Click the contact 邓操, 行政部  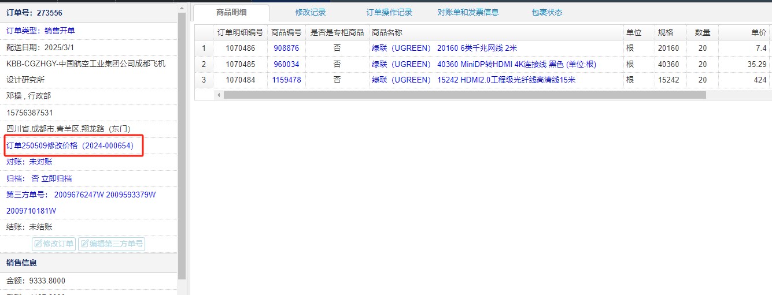click(28, 96)
